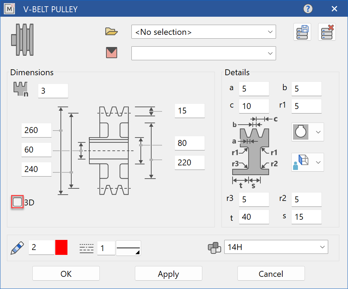Click the Apply button
Screen dimensions: 348x289
tap(169, 273)
